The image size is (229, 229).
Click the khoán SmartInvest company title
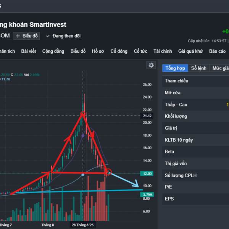coord(37,25)
